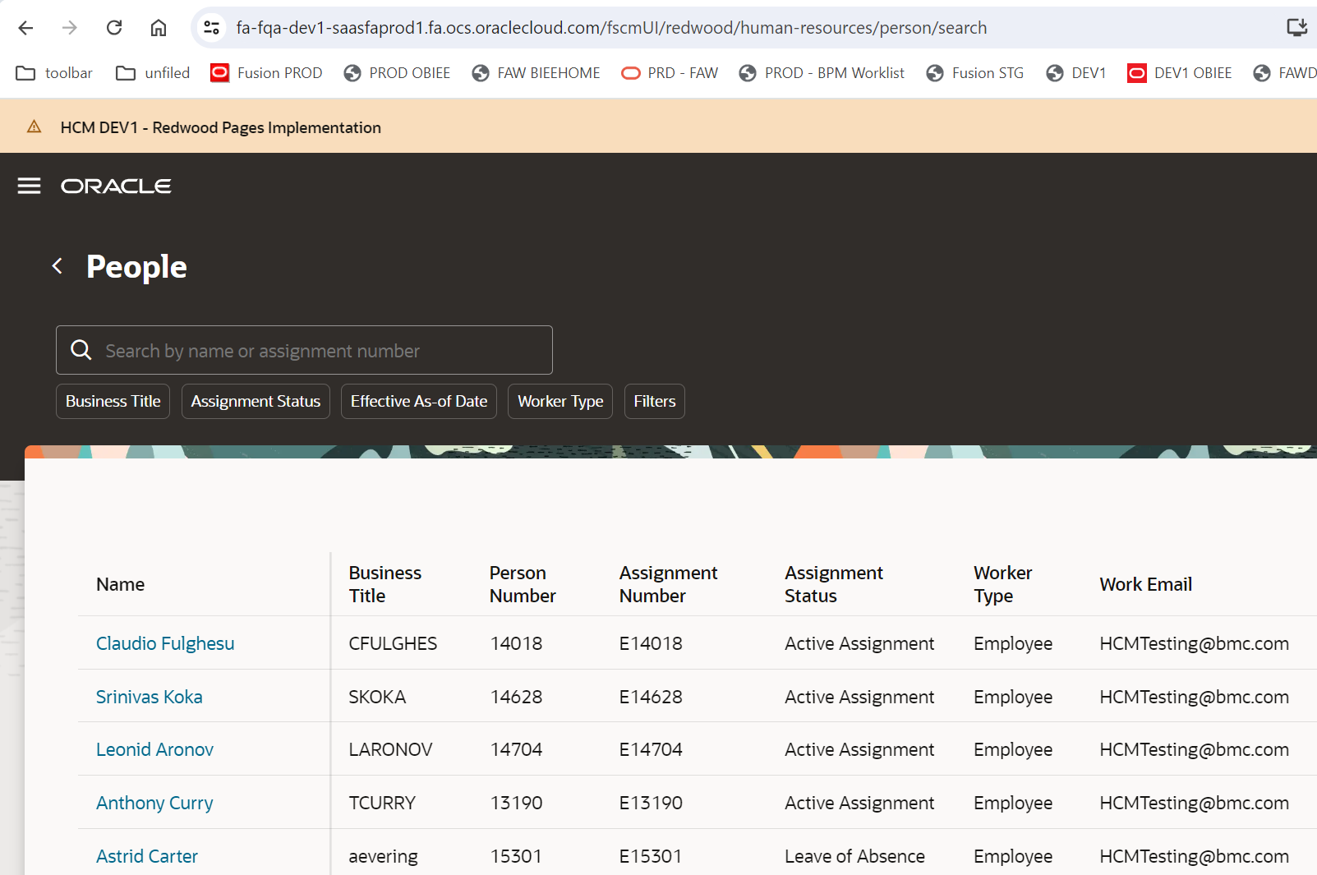Click the site information icon in address bar

211,26
